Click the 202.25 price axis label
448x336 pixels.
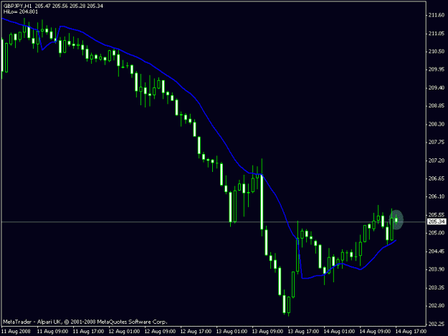[437, 324]
